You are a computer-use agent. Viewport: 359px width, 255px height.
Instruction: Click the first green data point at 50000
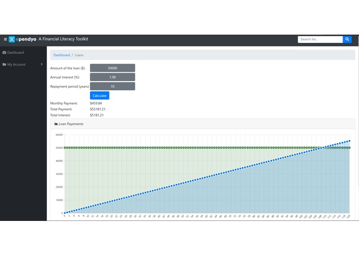[x=65, y=148]
